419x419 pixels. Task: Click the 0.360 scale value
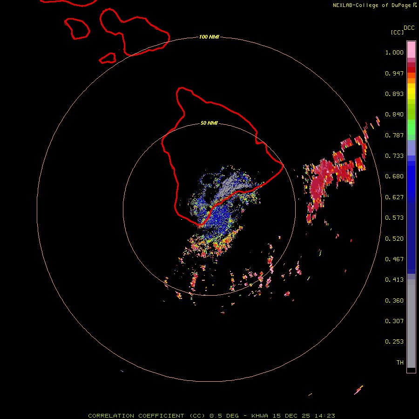(x=394, y=301)
